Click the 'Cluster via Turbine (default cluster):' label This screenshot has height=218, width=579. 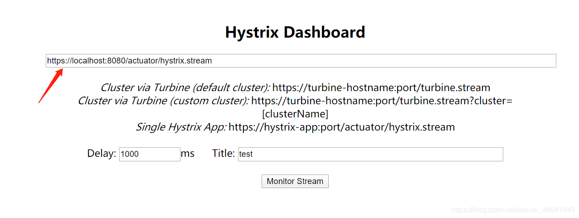point(185,87)
